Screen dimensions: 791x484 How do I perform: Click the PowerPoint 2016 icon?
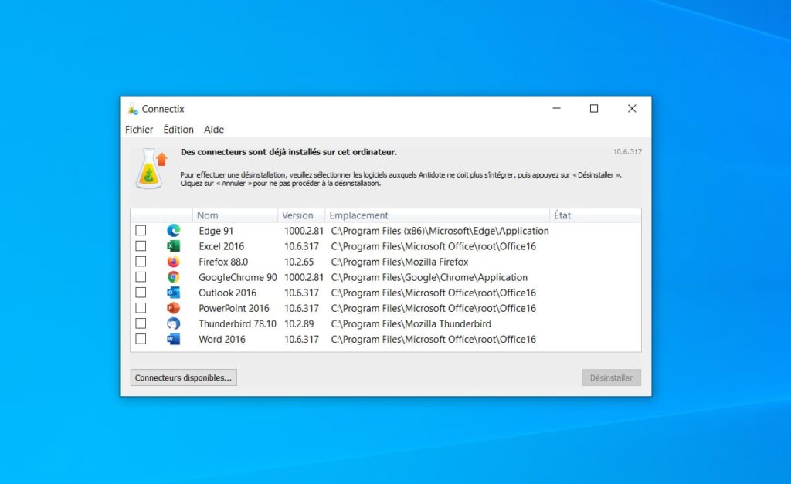coord(174,308)
